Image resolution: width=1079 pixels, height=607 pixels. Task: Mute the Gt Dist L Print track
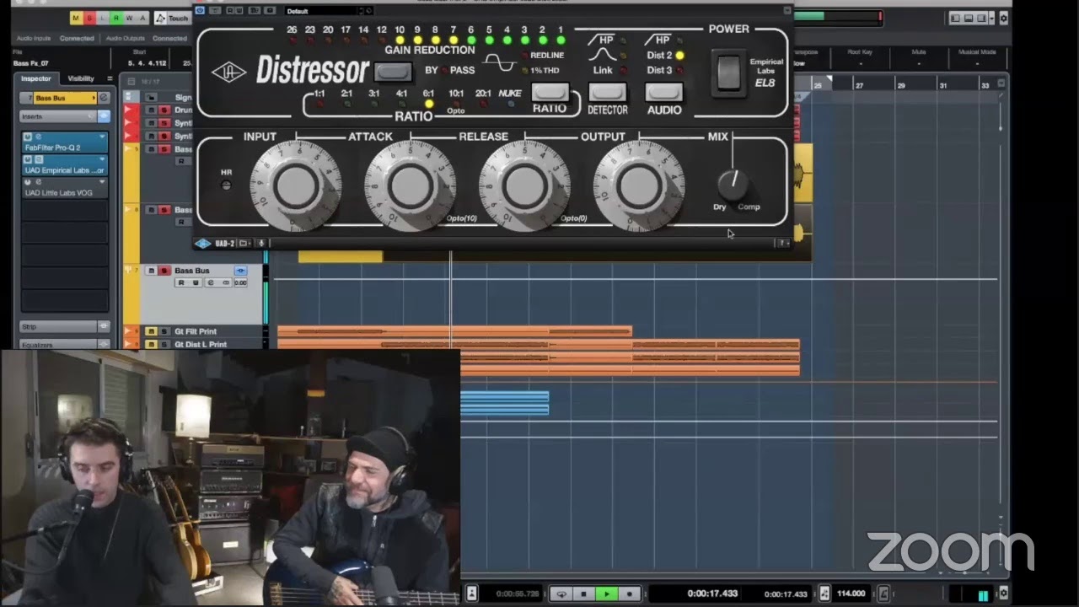click(151, 344)
